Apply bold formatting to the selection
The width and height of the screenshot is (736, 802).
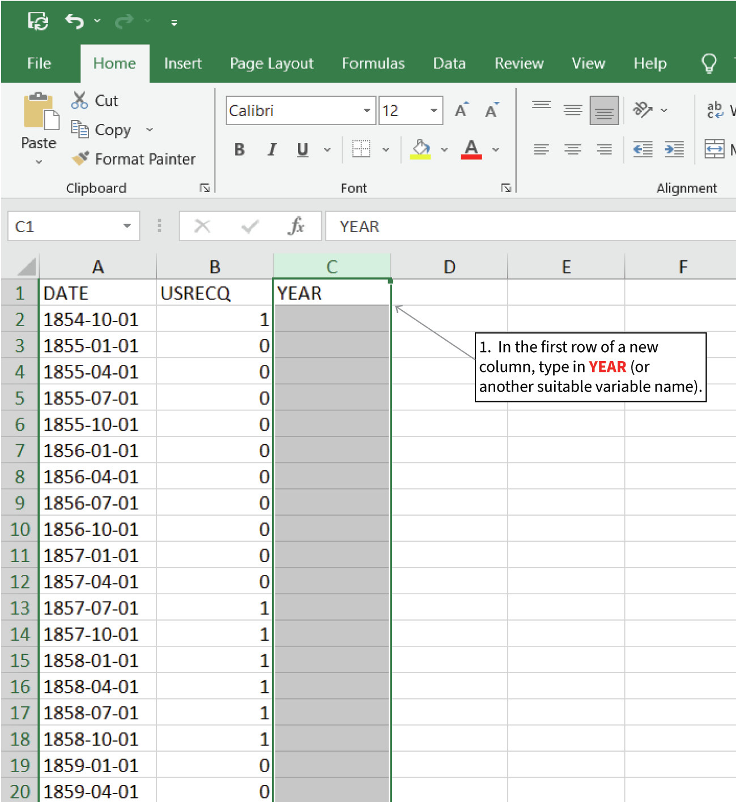[x=239, y=149]
